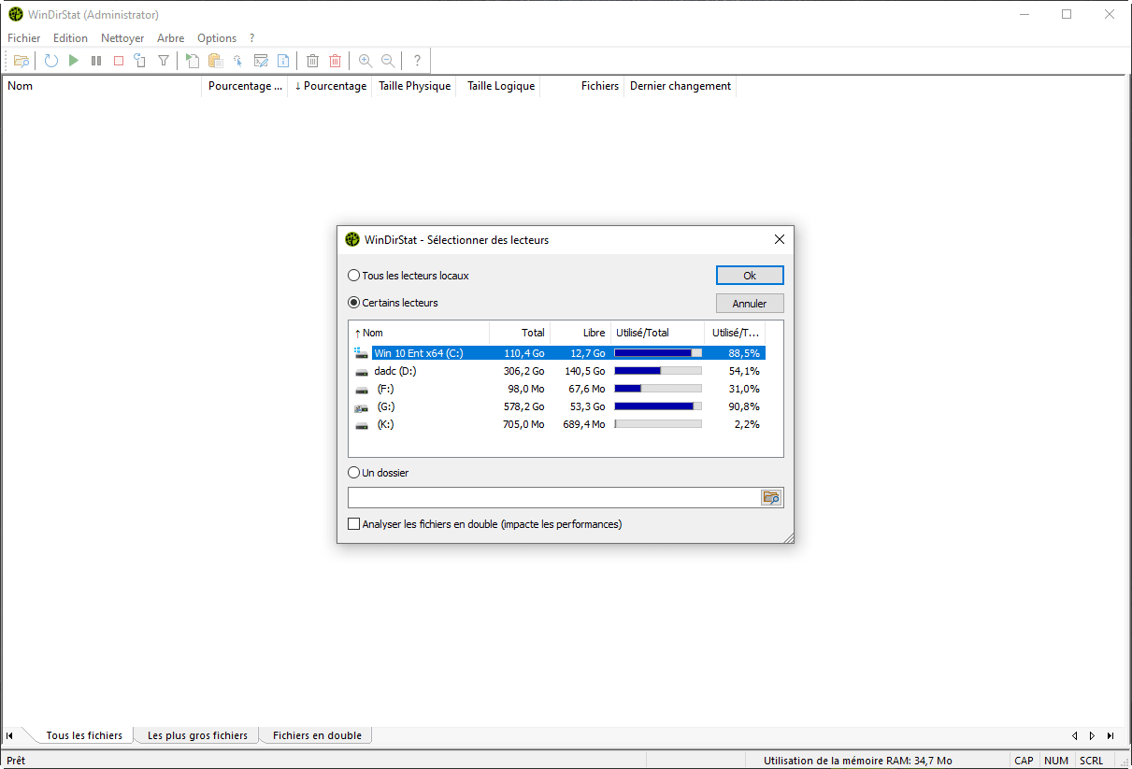Open the Fichier menu
The height and width of the screenshot is (769, 1132).
point(24,38)
